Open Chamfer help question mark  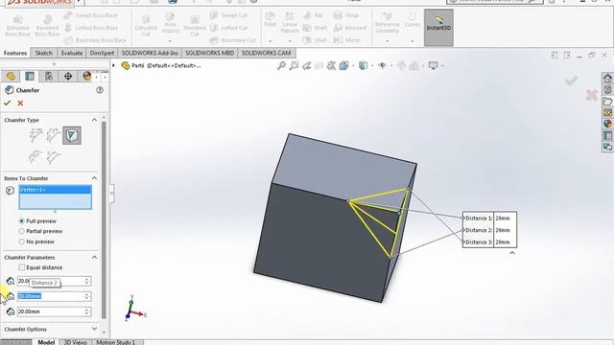click(100, 90)
